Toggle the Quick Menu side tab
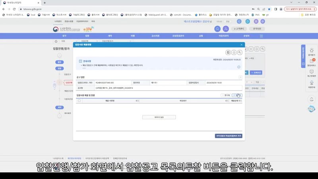Viewport: 318px width, 179px height. [x=303, y=56]
